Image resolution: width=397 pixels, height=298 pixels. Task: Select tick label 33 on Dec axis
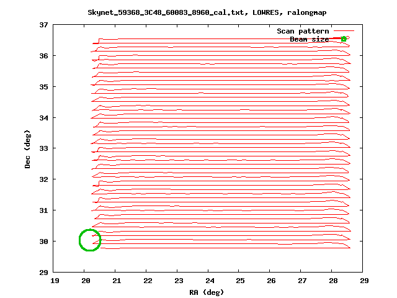tap(43, 148)
